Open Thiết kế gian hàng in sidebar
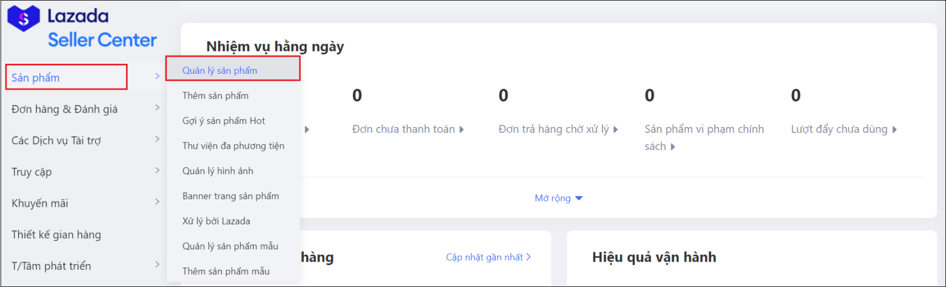This screenshot has width=946, height=287. click(x=56, y=234)
